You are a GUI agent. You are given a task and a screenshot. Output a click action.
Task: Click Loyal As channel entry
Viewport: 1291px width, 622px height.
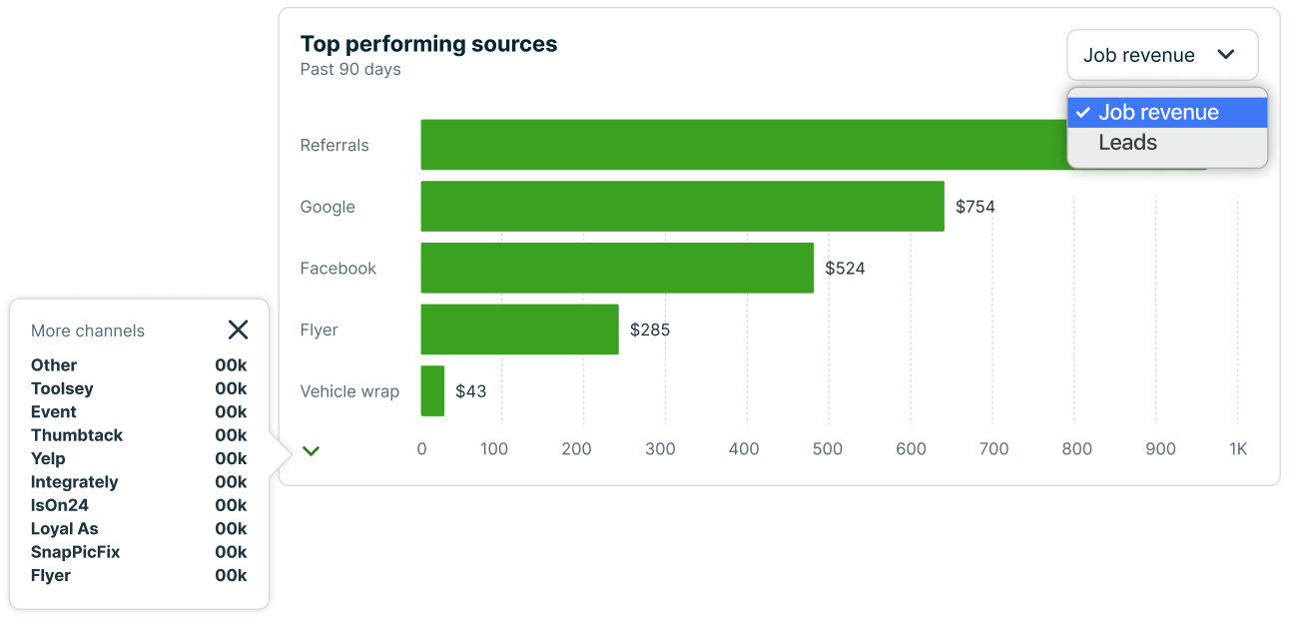pyautogui.click(x=64, y=529)
